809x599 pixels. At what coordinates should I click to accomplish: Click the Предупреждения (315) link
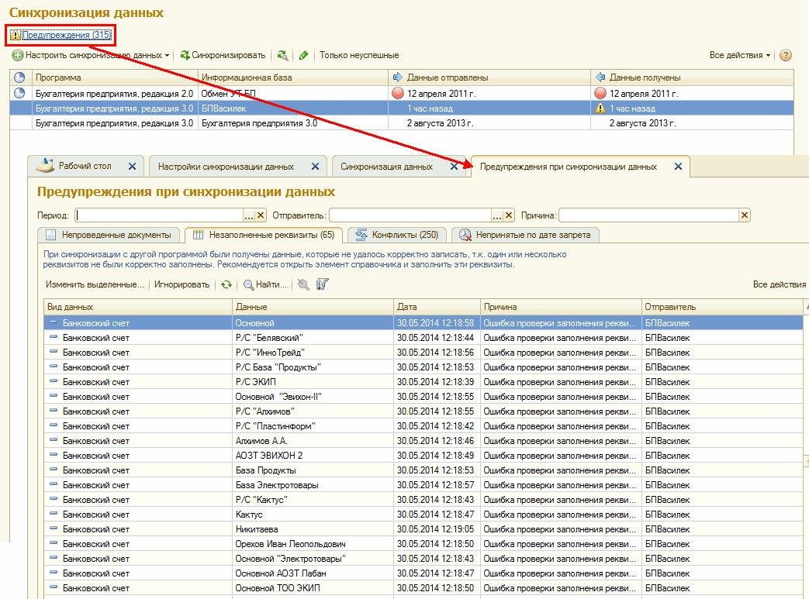coord(66,35)
